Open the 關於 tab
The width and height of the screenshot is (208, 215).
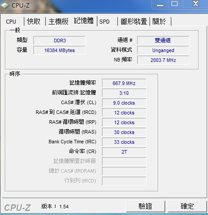(x=161, y=22)
